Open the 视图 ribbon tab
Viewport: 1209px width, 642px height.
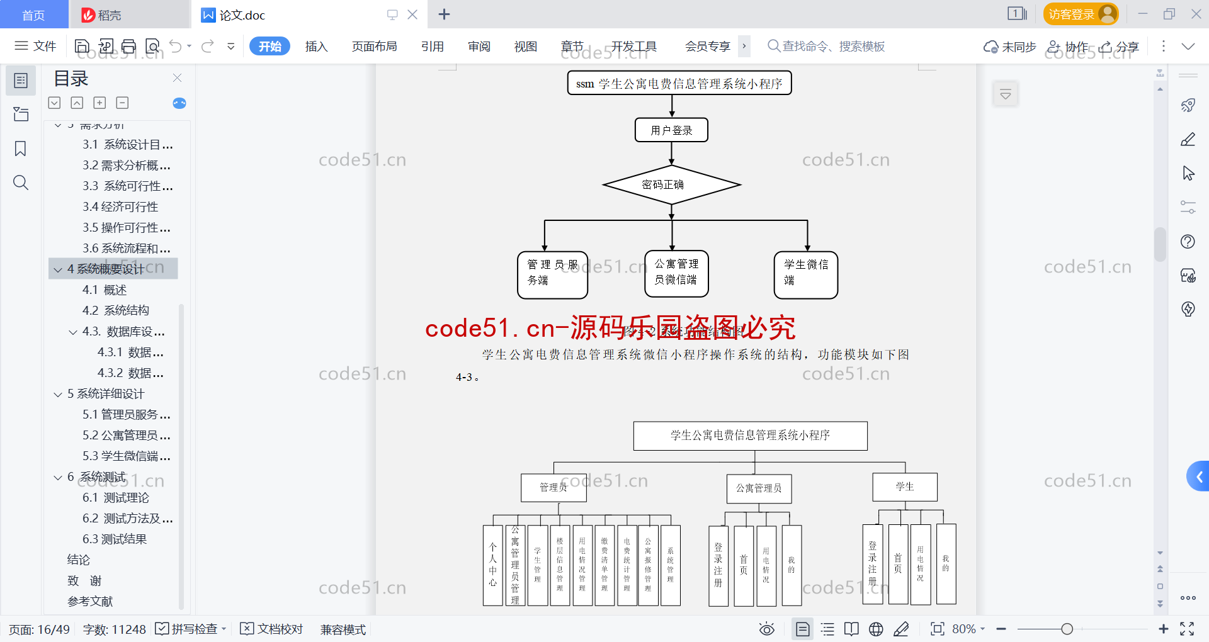pyautogui.click(x=525, y=46)
